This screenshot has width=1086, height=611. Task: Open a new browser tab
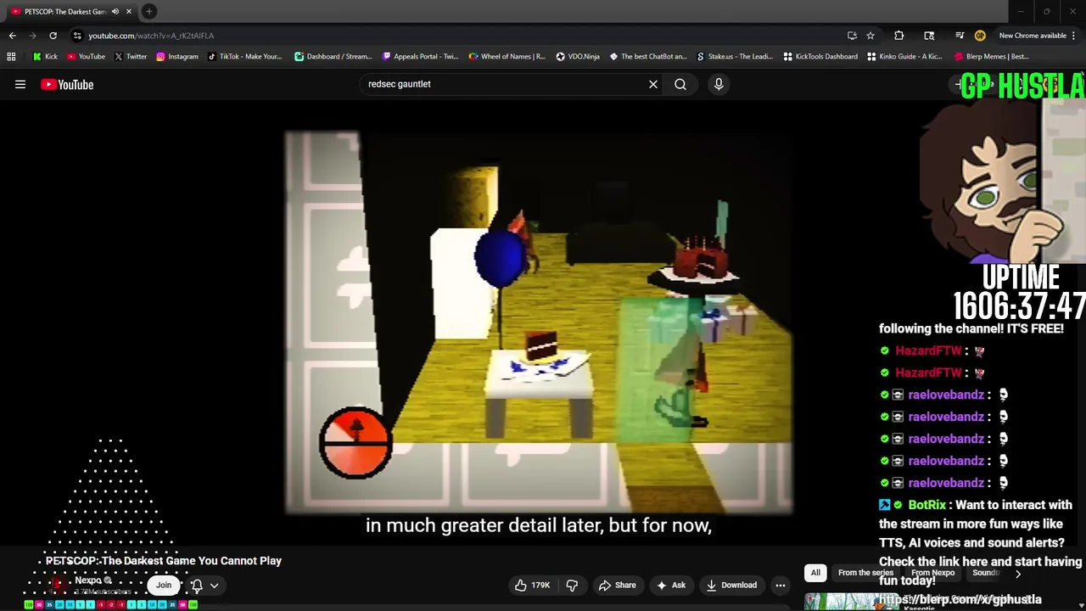click(149, 12)
